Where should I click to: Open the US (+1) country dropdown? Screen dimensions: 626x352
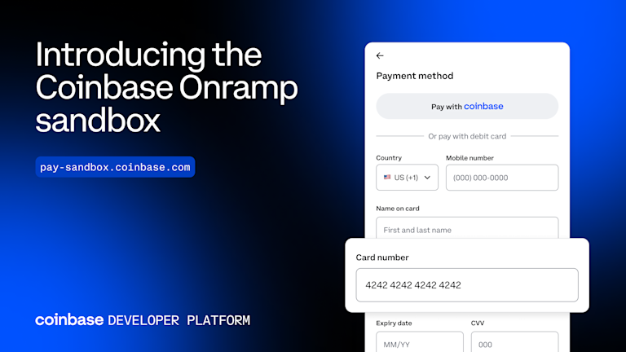pos(407,178)
